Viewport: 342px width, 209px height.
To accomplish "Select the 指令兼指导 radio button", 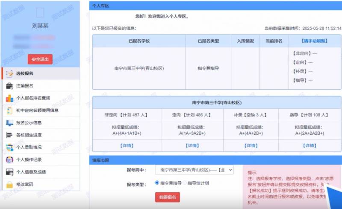I will pyautogui.click(x=157, y=183).
